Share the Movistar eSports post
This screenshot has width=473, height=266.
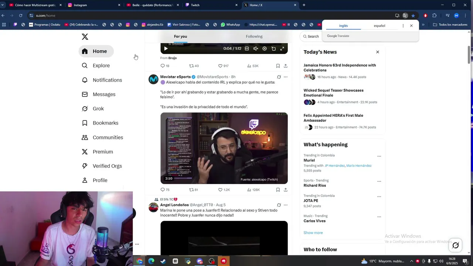tap(286, 190)
